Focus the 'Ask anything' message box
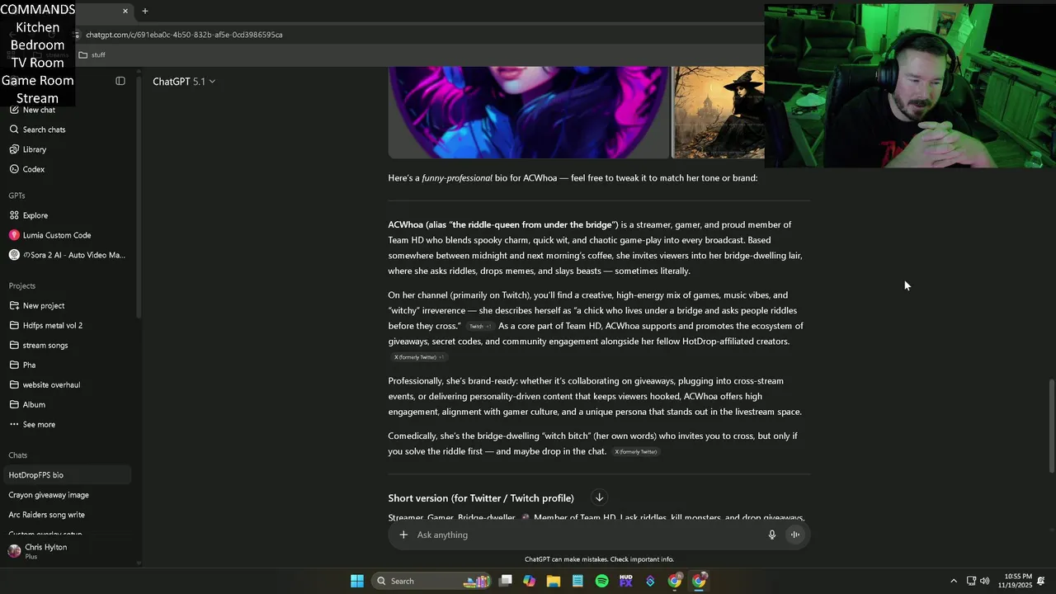 [587, 535]
